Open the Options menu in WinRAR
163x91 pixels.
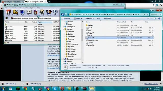coord(33,8)
